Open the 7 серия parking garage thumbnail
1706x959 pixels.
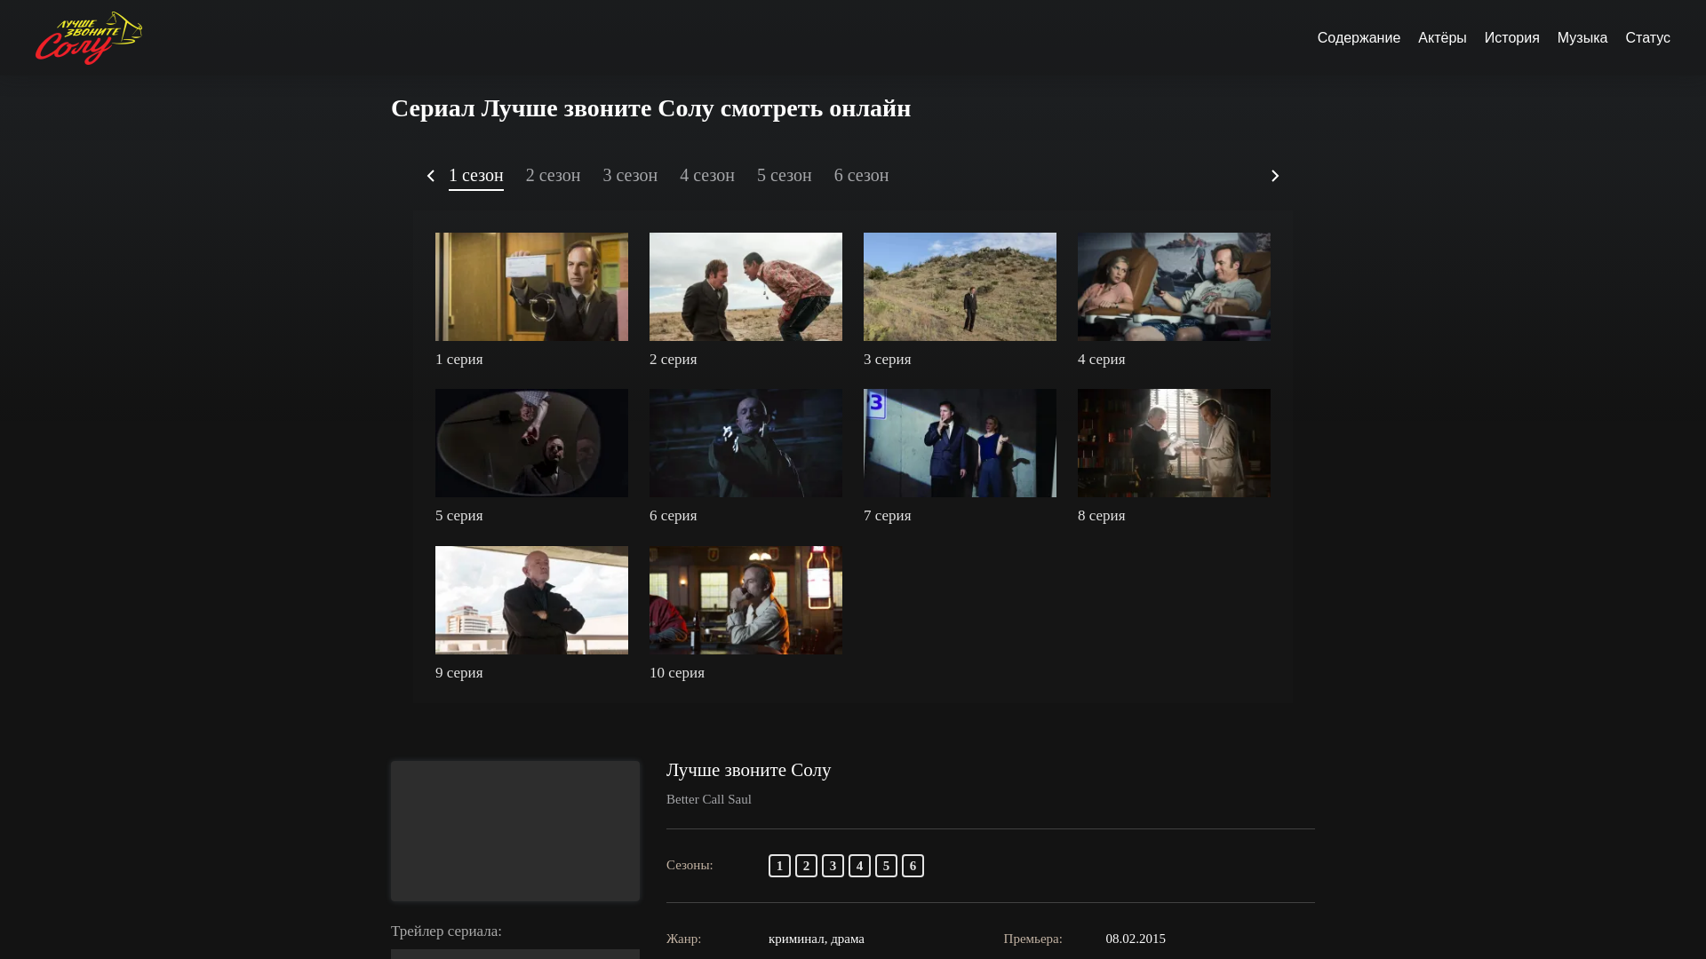click(x=960, y=443)
